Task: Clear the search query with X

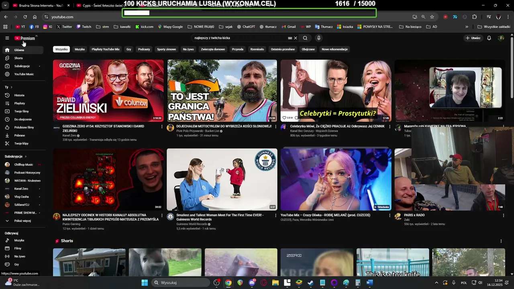Action: 296,38
